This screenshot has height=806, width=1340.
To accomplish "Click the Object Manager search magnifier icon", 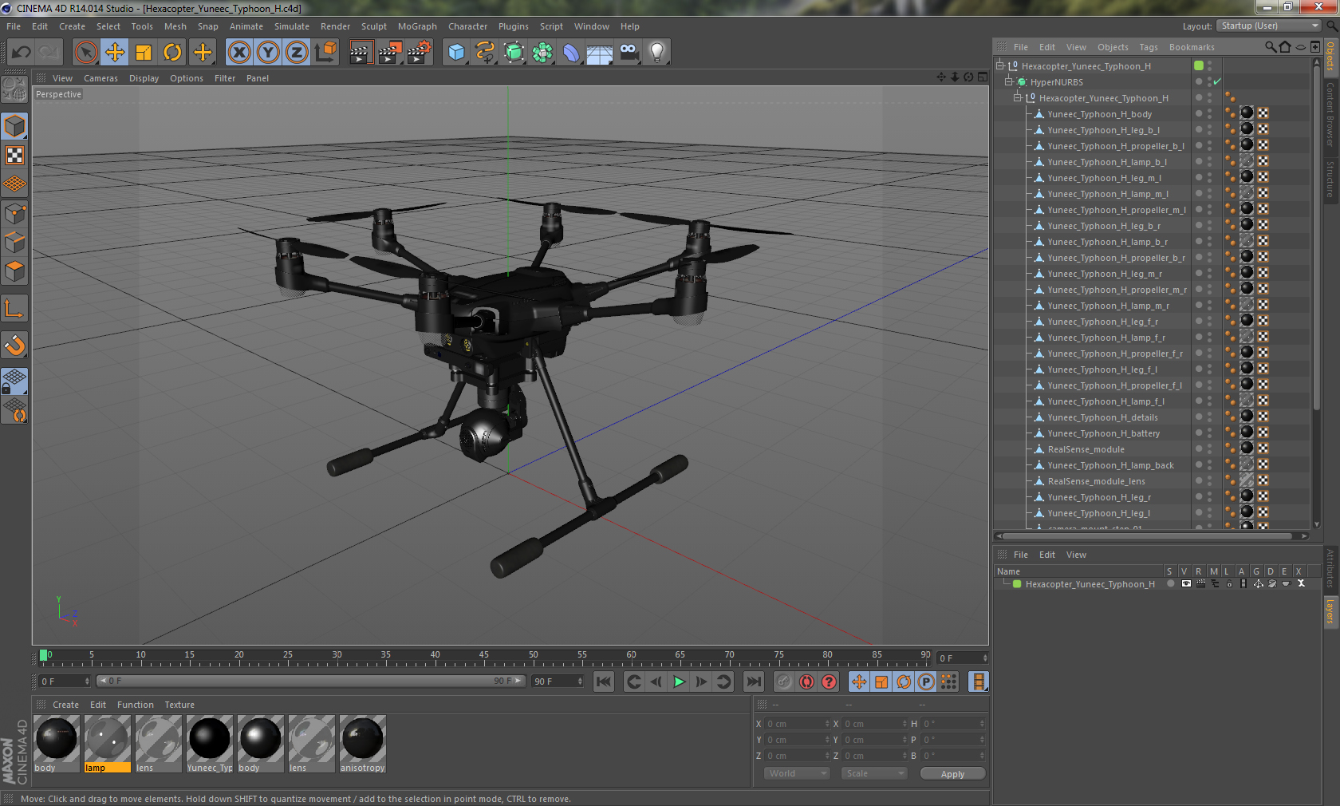I will [x=1270, y=47].
